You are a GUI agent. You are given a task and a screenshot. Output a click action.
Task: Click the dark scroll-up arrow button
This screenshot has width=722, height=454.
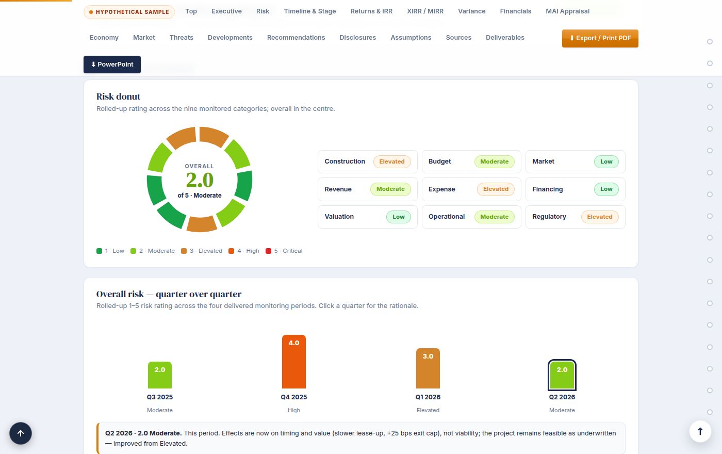click(21, 433)
